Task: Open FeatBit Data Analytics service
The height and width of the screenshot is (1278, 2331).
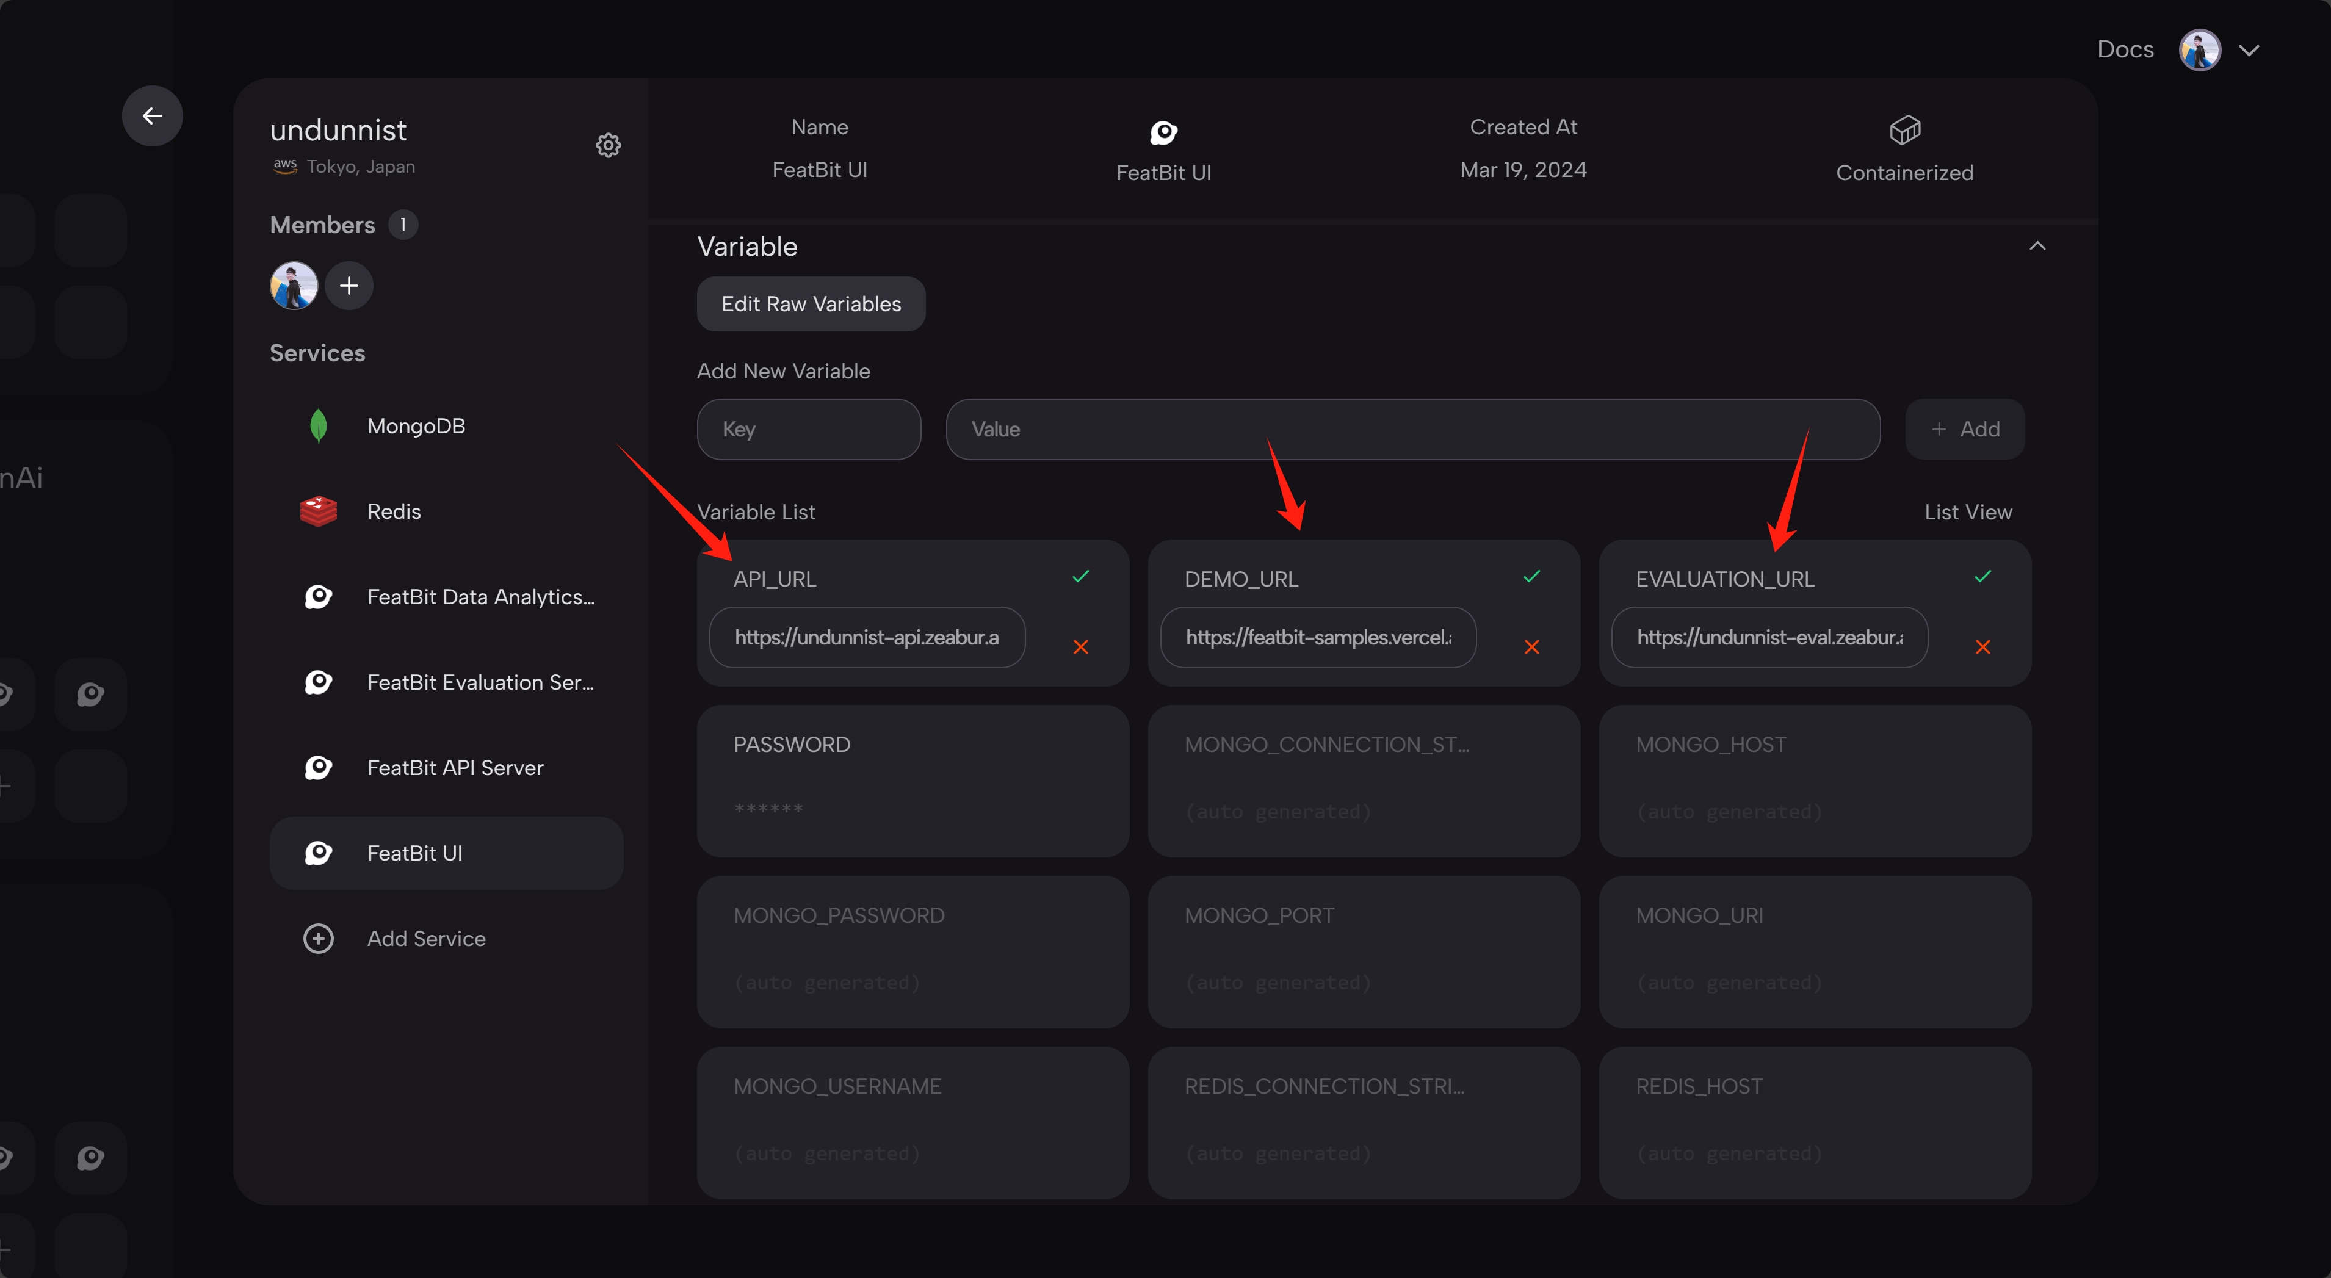Action: [x=446, y=596]
